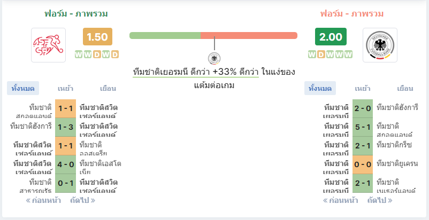Click Switzerland's 1.50 points-per-game badge
Viewport: 429px width, 220px height.
[x=98, y=36]
